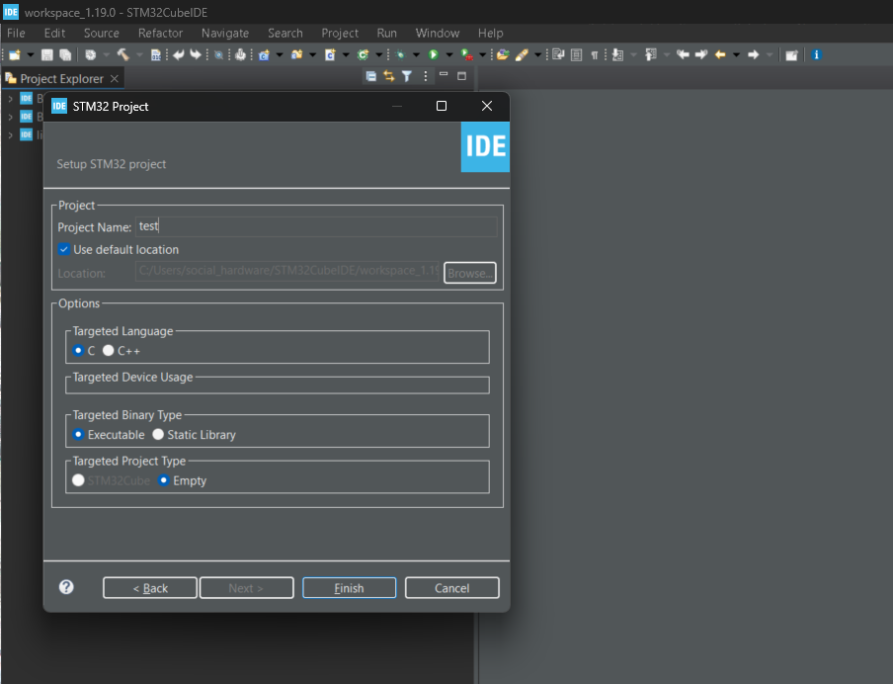
Task: Open the File menu
Action: click(16, 33)
